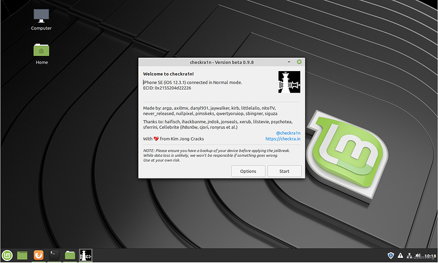Click the red heart icon
The width and height of the screenshot is (438, 263).
156,139
